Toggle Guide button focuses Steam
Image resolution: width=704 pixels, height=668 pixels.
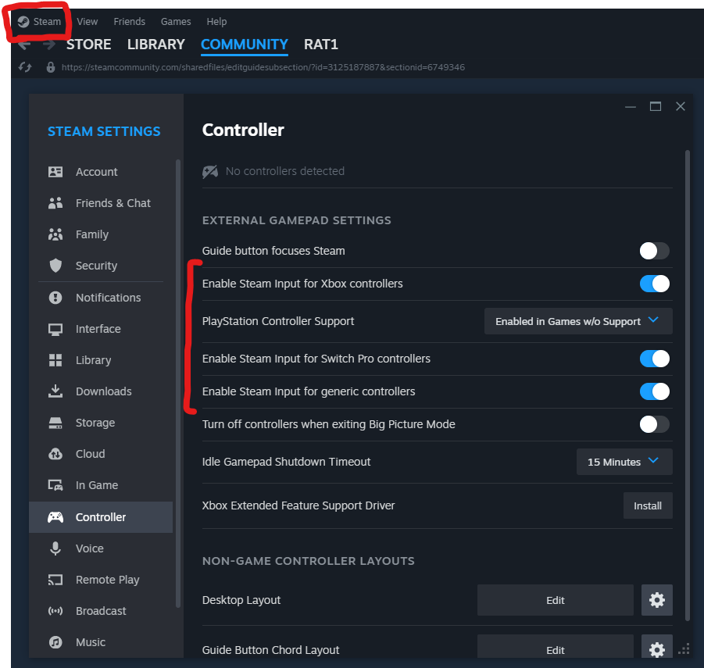pos(654,251)
